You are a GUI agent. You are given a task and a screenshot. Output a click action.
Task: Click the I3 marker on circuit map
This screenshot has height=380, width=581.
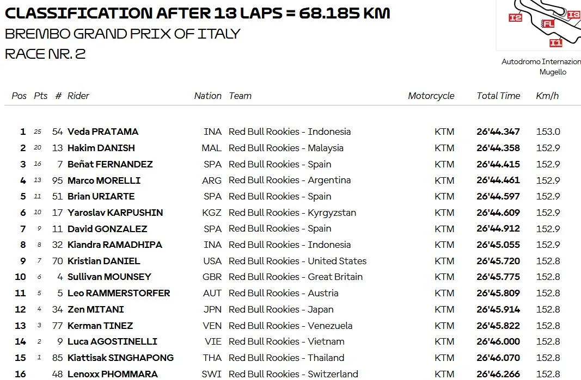coord(573,15)
